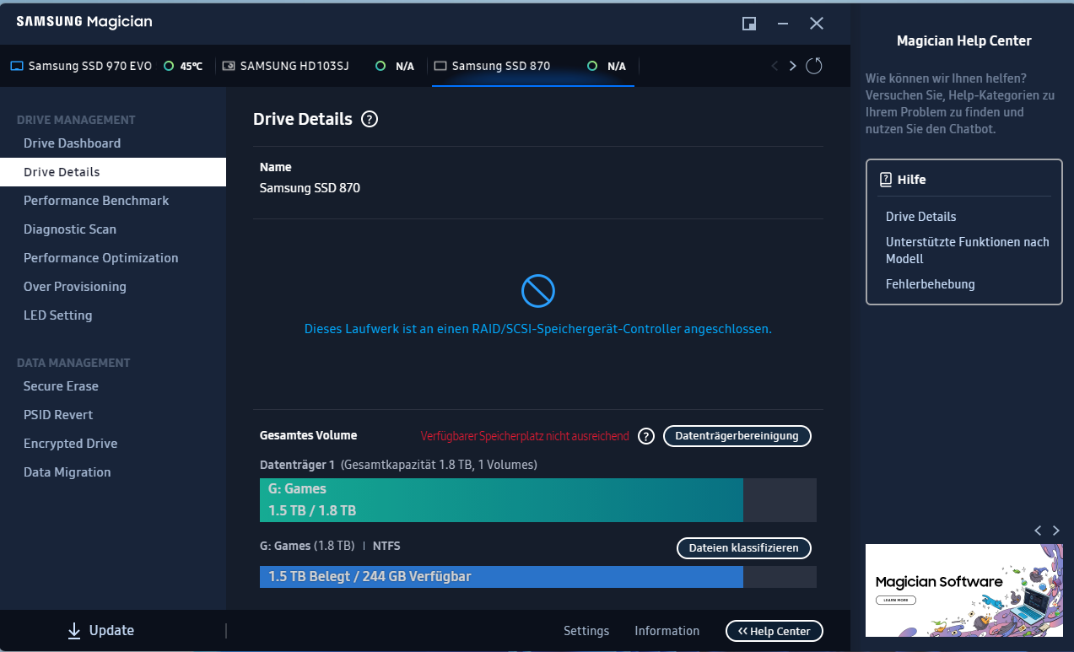Click the red Verfügbarer Speicherplatz nicht ausreichend text
Viewport: 1074px width, 652px height.
[x=525, y=436]
